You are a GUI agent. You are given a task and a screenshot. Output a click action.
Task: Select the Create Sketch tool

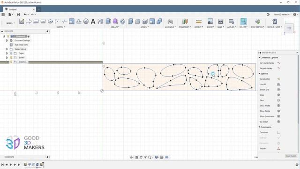pyautogui.click(x=22, y=21)
